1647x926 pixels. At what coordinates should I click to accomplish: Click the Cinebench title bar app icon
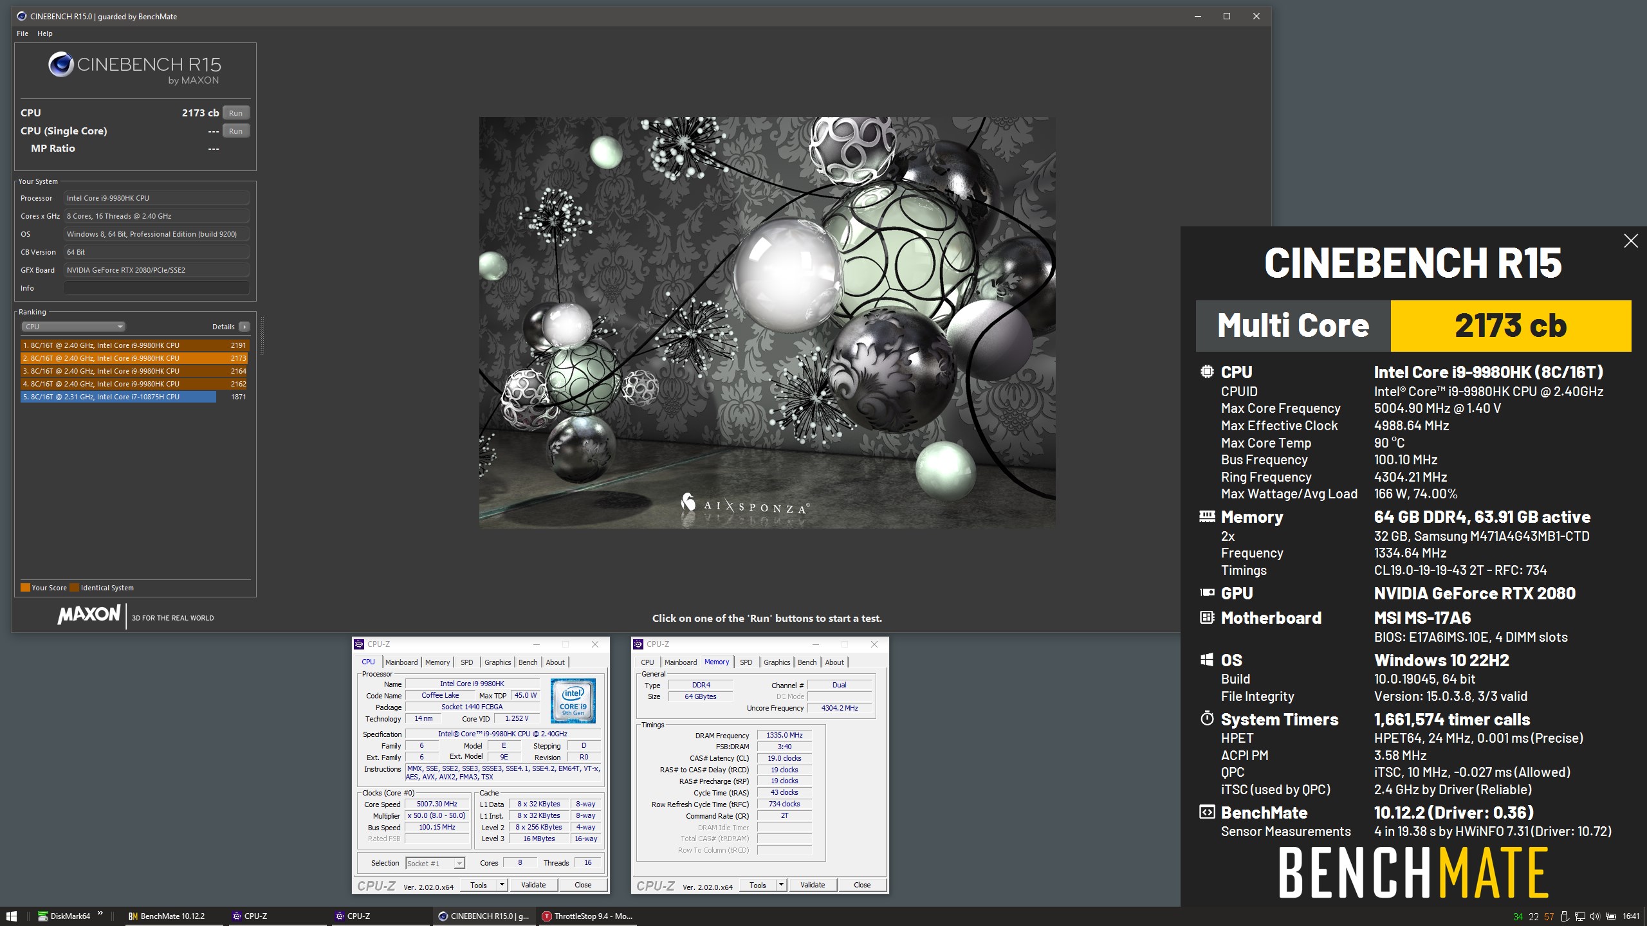tap(22, 16)
